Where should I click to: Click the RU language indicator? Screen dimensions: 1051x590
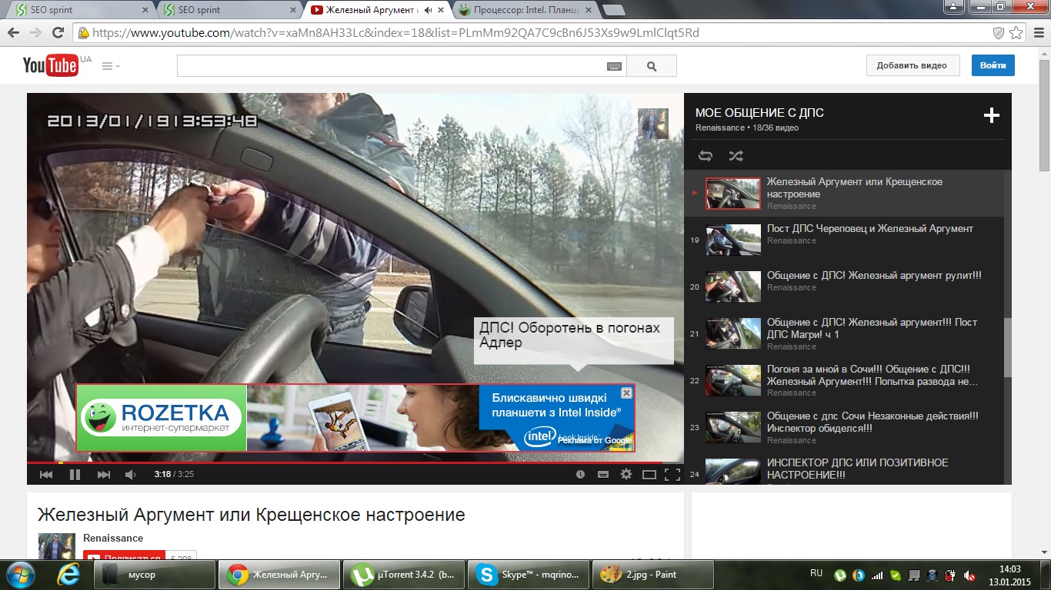click(816, 573)
